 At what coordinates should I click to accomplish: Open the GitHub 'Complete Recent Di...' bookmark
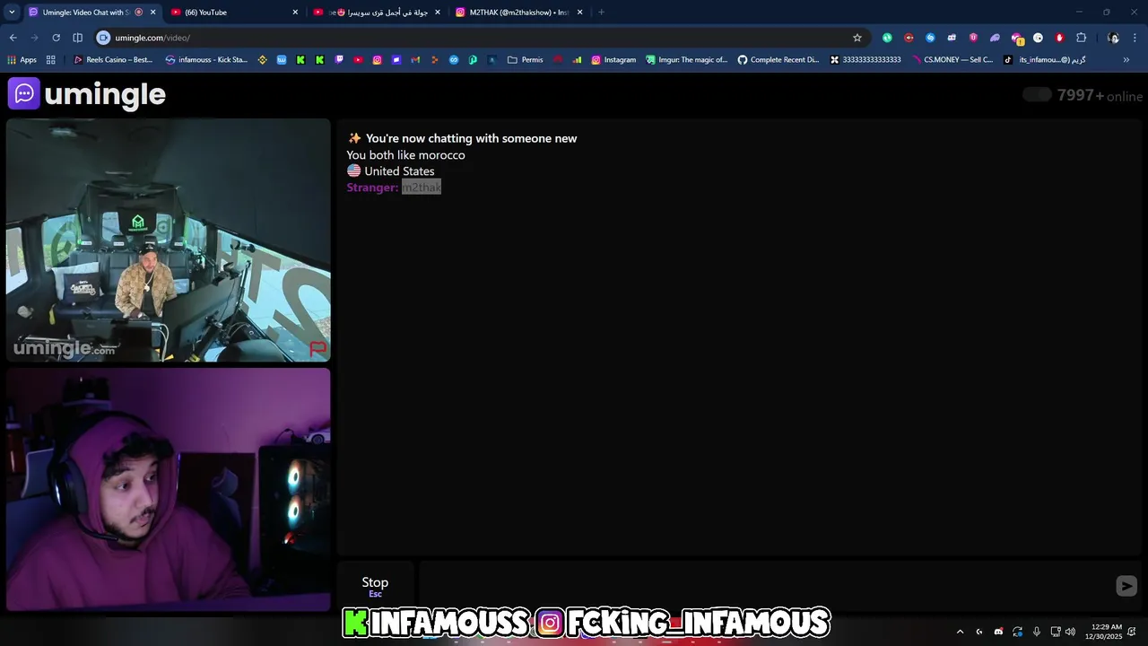(778, 60)
